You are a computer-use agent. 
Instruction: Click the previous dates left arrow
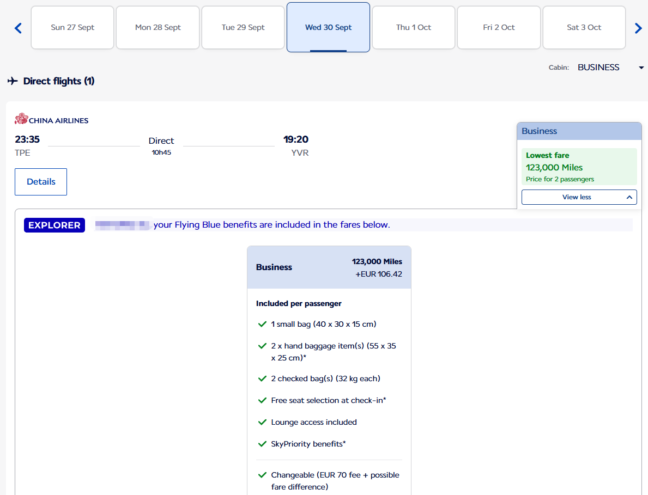(18, 28)
